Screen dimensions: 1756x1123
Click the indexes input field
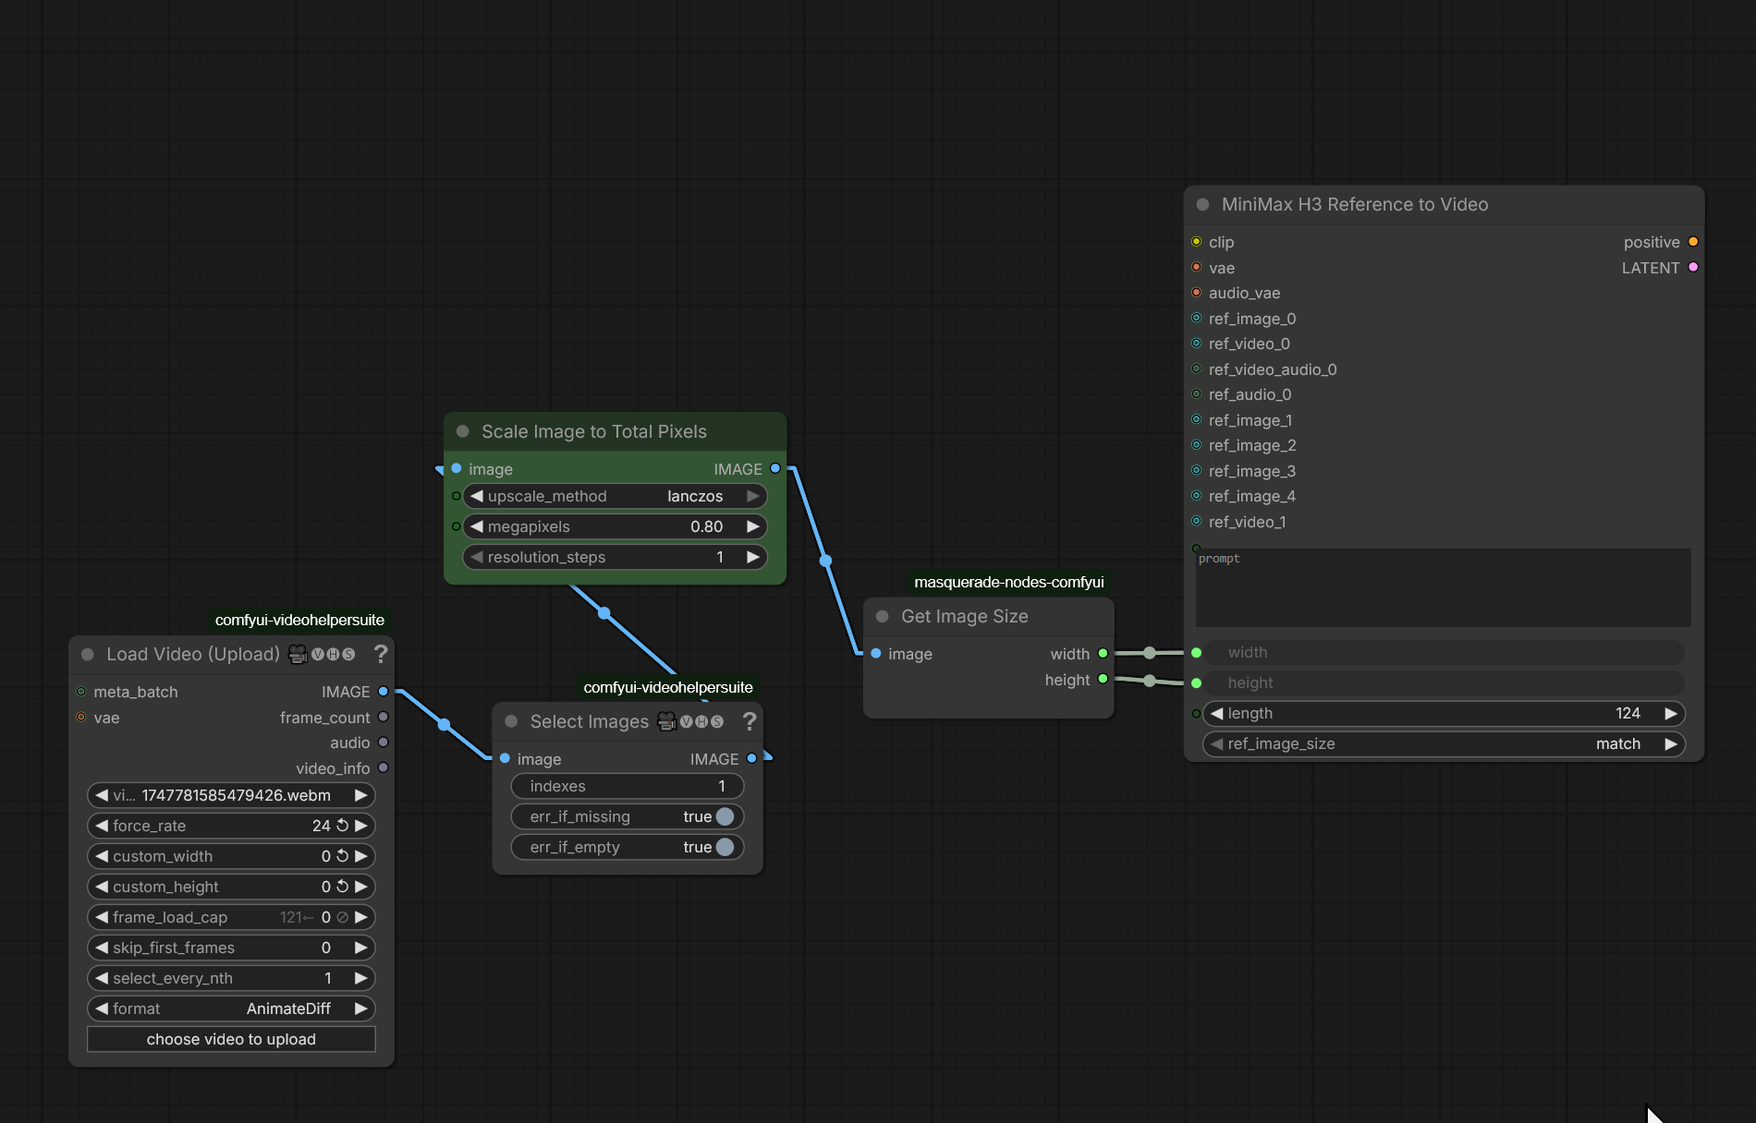[628, 786]
